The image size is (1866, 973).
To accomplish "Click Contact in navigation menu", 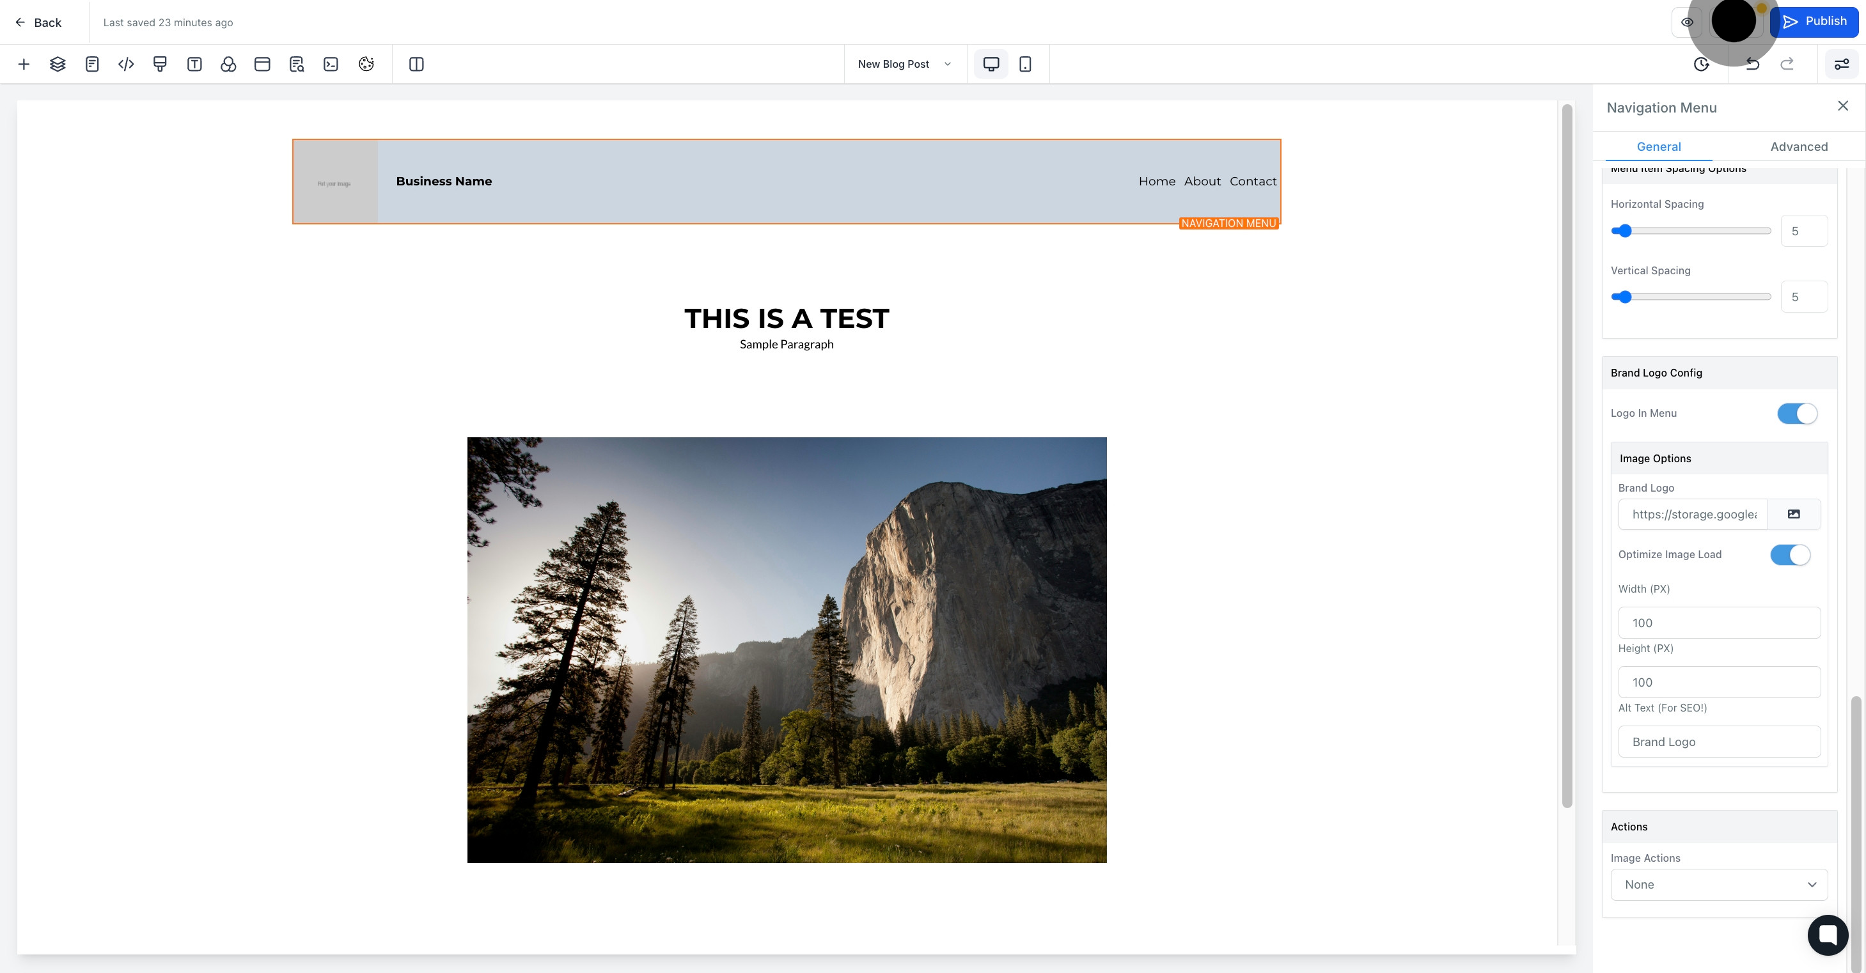I will pos(1253,181).
